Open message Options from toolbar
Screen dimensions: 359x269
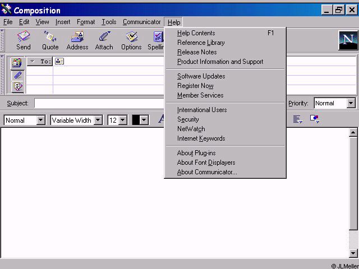(131, 40)
